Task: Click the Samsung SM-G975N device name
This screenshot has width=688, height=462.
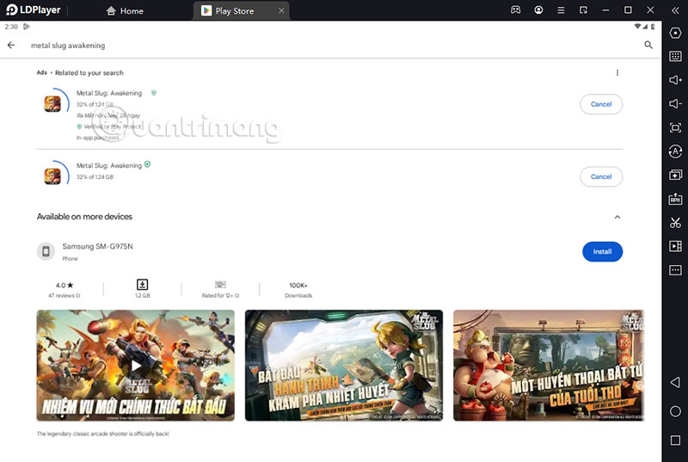Action: tap(97, 246)
